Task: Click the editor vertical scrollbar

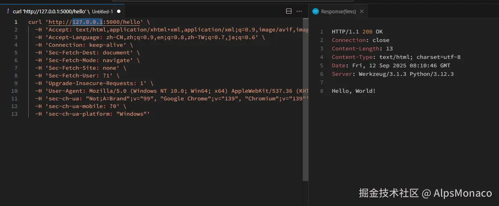Action: click(x=306, y=99)
